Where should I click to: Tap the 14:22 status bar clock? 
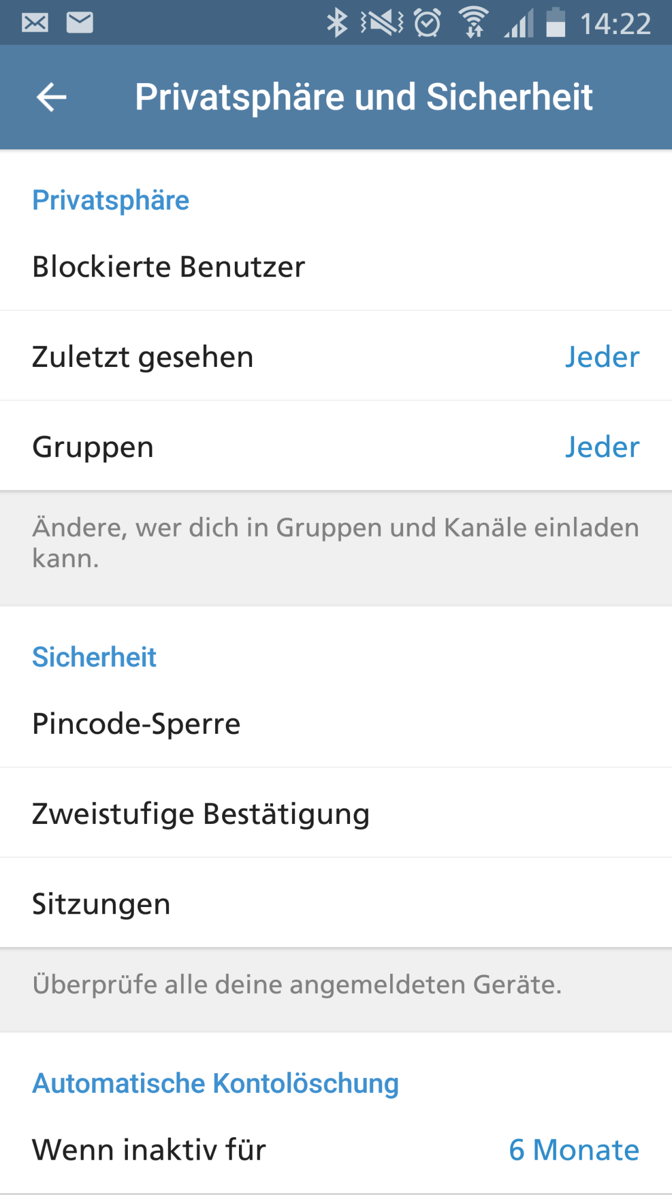(x=615, y=24)
